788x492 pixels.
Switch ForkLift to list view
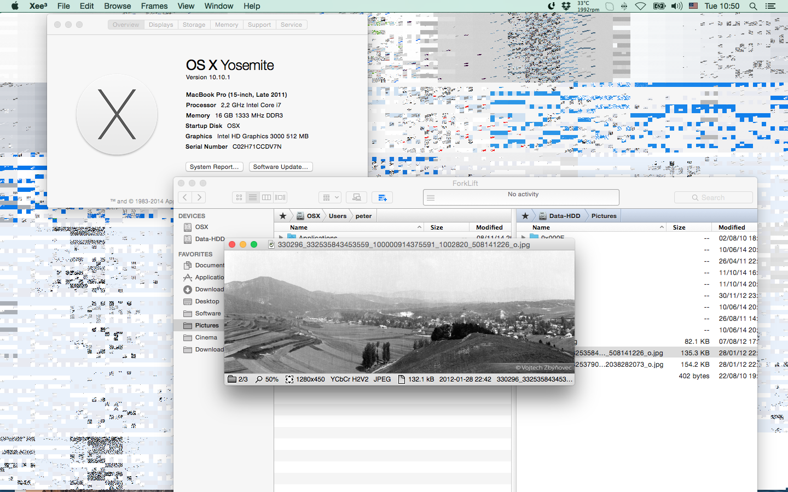tap(253, 197)
